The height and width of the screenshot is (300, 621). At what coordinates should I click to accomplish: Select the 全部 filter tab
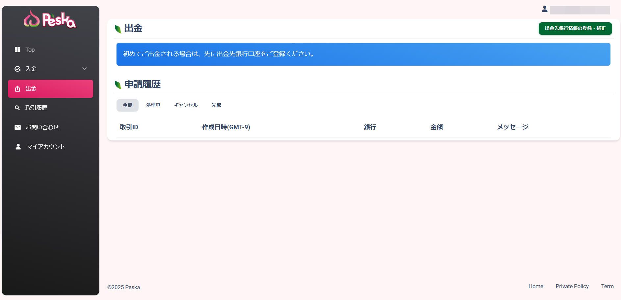[x=127, y=105]
